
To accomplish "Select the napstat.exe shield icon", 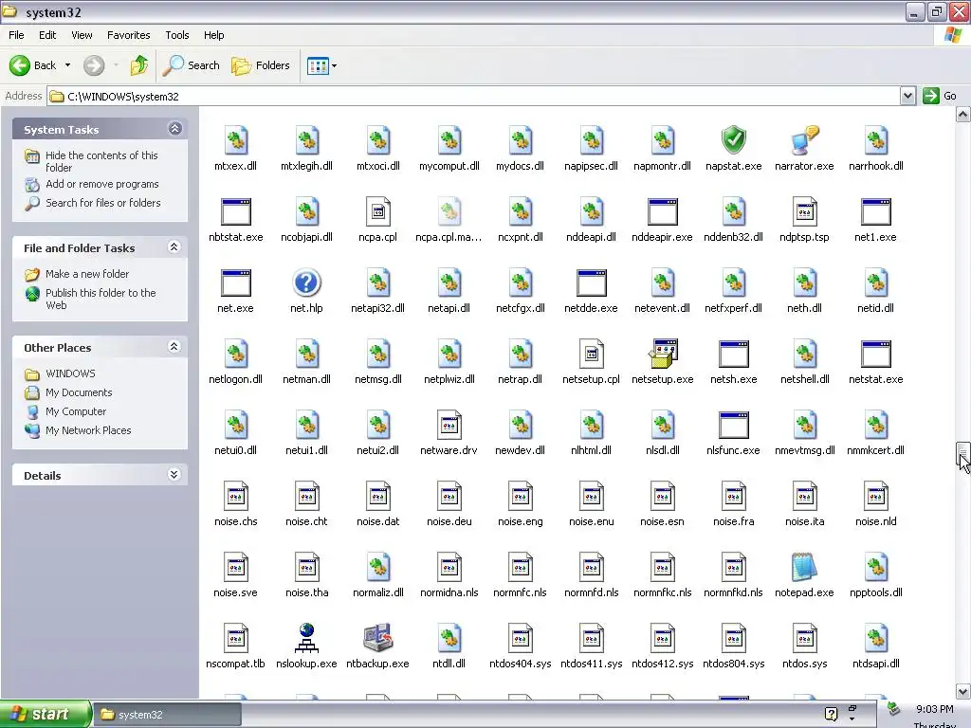I will coord(733,140).
